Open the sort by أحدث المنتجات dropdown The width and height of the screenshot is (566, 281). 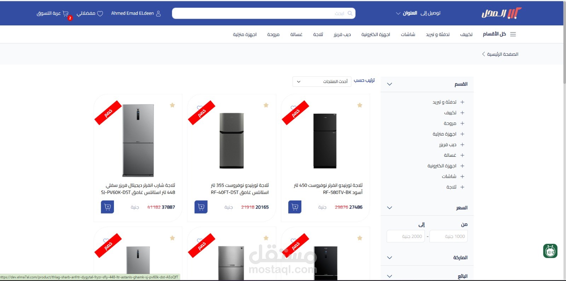click(322, 82)
